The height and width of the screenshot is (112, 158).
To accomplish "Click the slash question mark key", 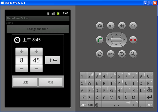I will click(x=135, y=104).
